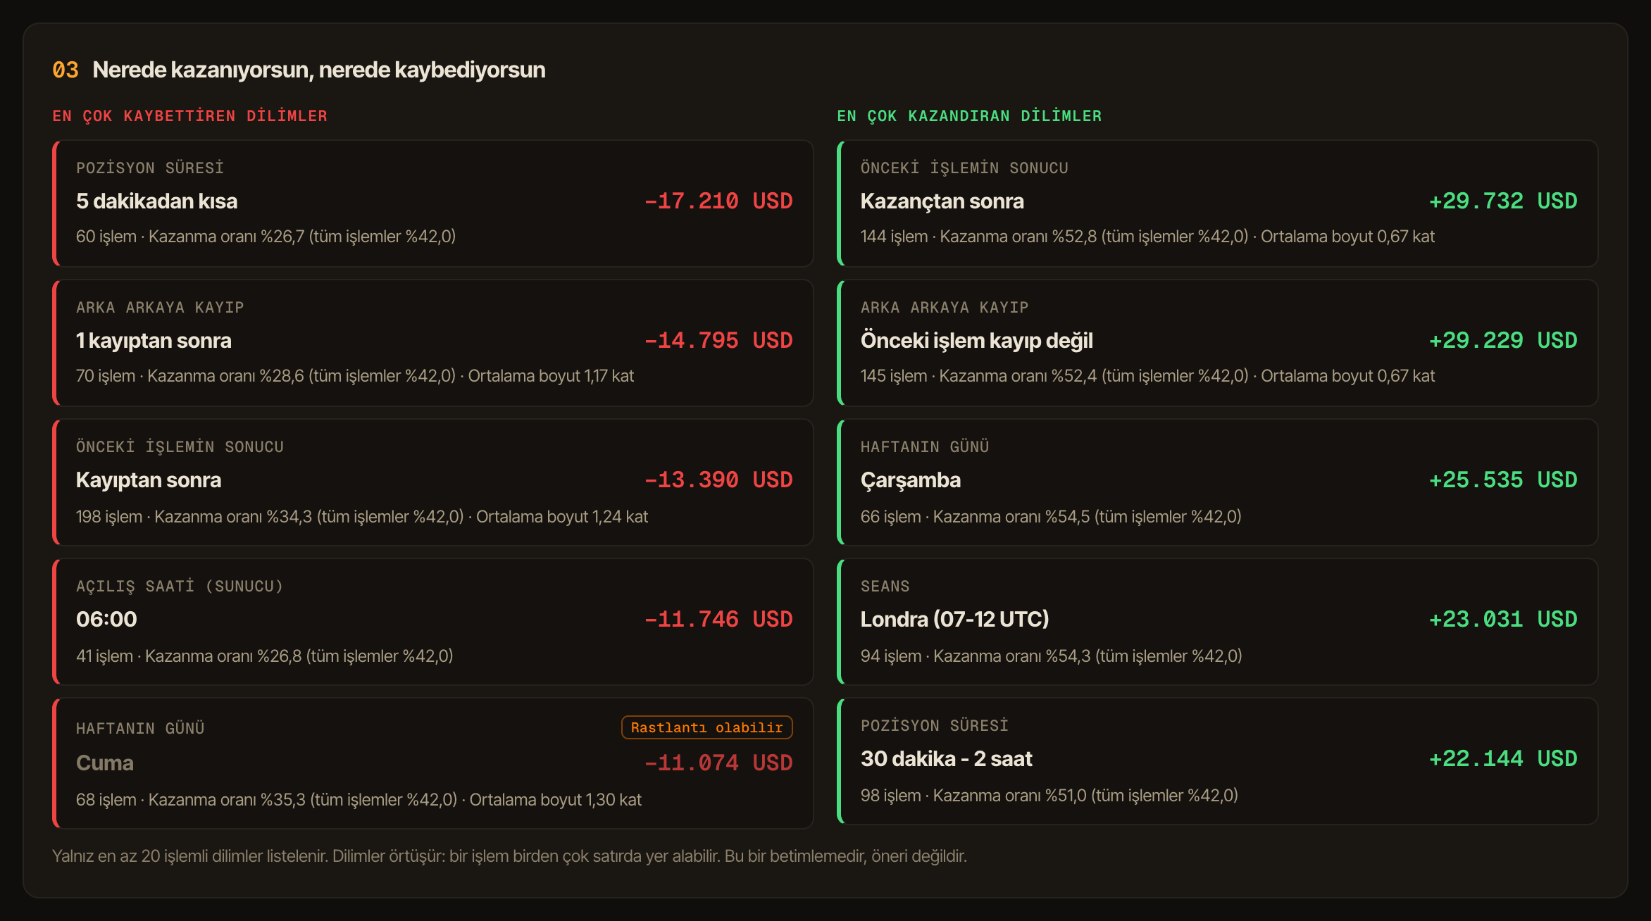Click the +29.732 USD gain value
This screenshot has width=1651, height=921.
1503,201
